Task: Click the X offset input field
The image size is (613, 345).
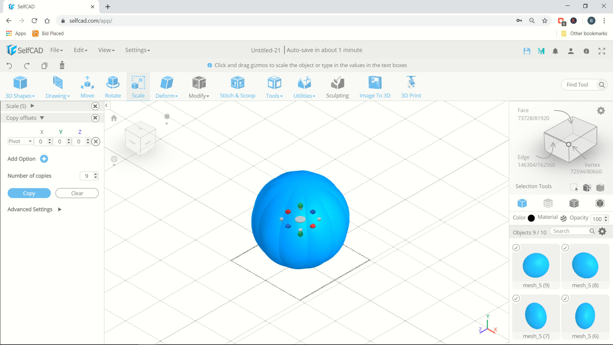Action: [x=41, y=142]
